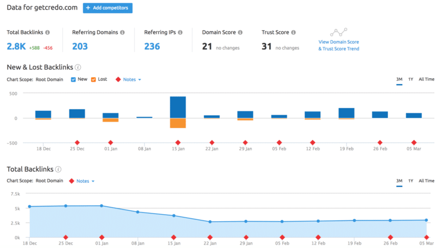Click the 12 Feb note marker in Total Backlinks chart

pyautogui.click(x=318, y=237)
